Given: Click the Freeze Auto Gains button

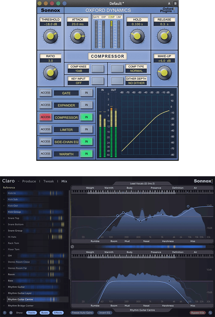Looking at the screenshot, I should point(82,313).
